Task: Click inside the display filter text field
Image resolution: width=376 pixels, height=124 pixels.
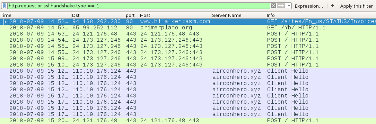Action: pyautogui.click(x=139, y=6)
